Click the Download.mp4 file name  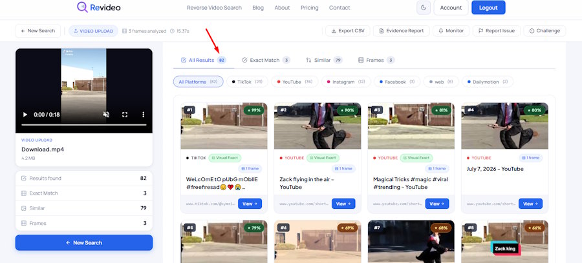click(43, 150)
